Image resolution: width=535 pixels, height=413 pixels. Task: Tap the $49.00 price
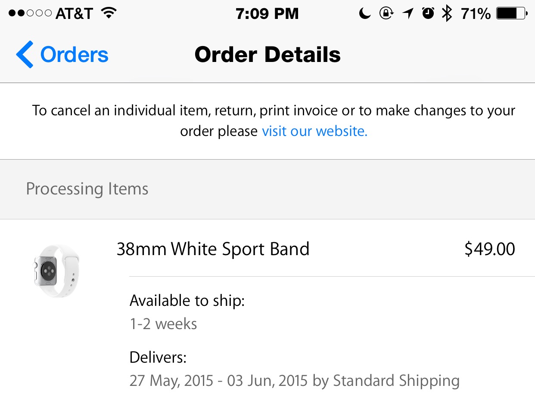(x=489, y=249)
